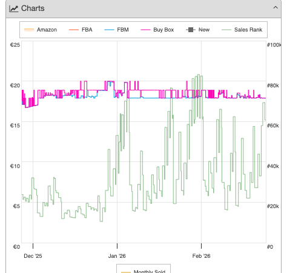Click the FBA orange legend swatch
The width and height of the screenshot is (287, 273).
(x=74, y=30)
